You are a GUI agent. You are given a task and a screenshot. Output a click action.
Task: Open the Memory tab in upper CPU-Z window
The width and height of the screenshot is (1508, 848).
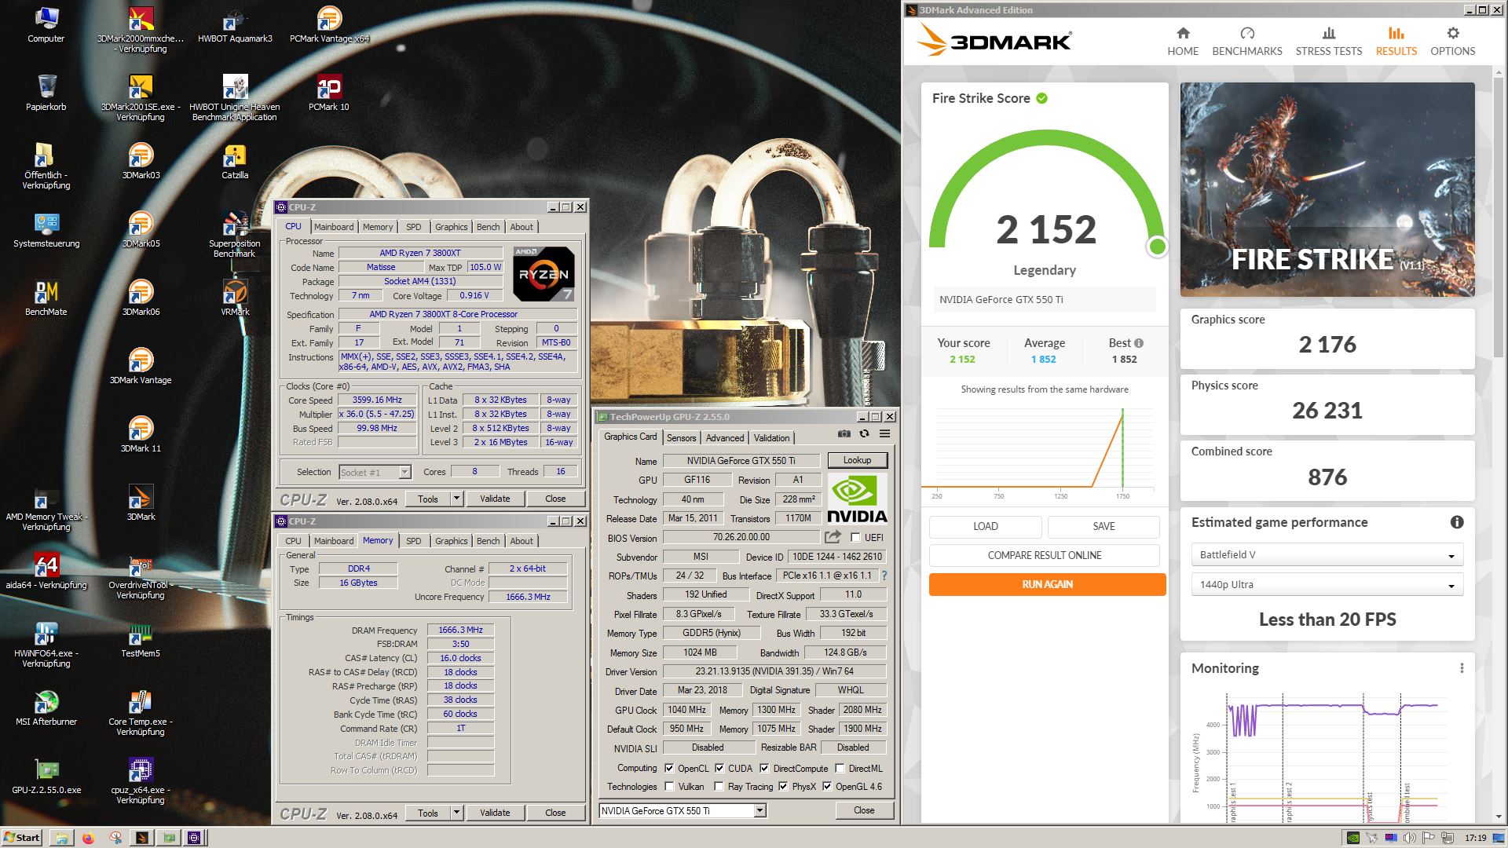pos(377,227)
